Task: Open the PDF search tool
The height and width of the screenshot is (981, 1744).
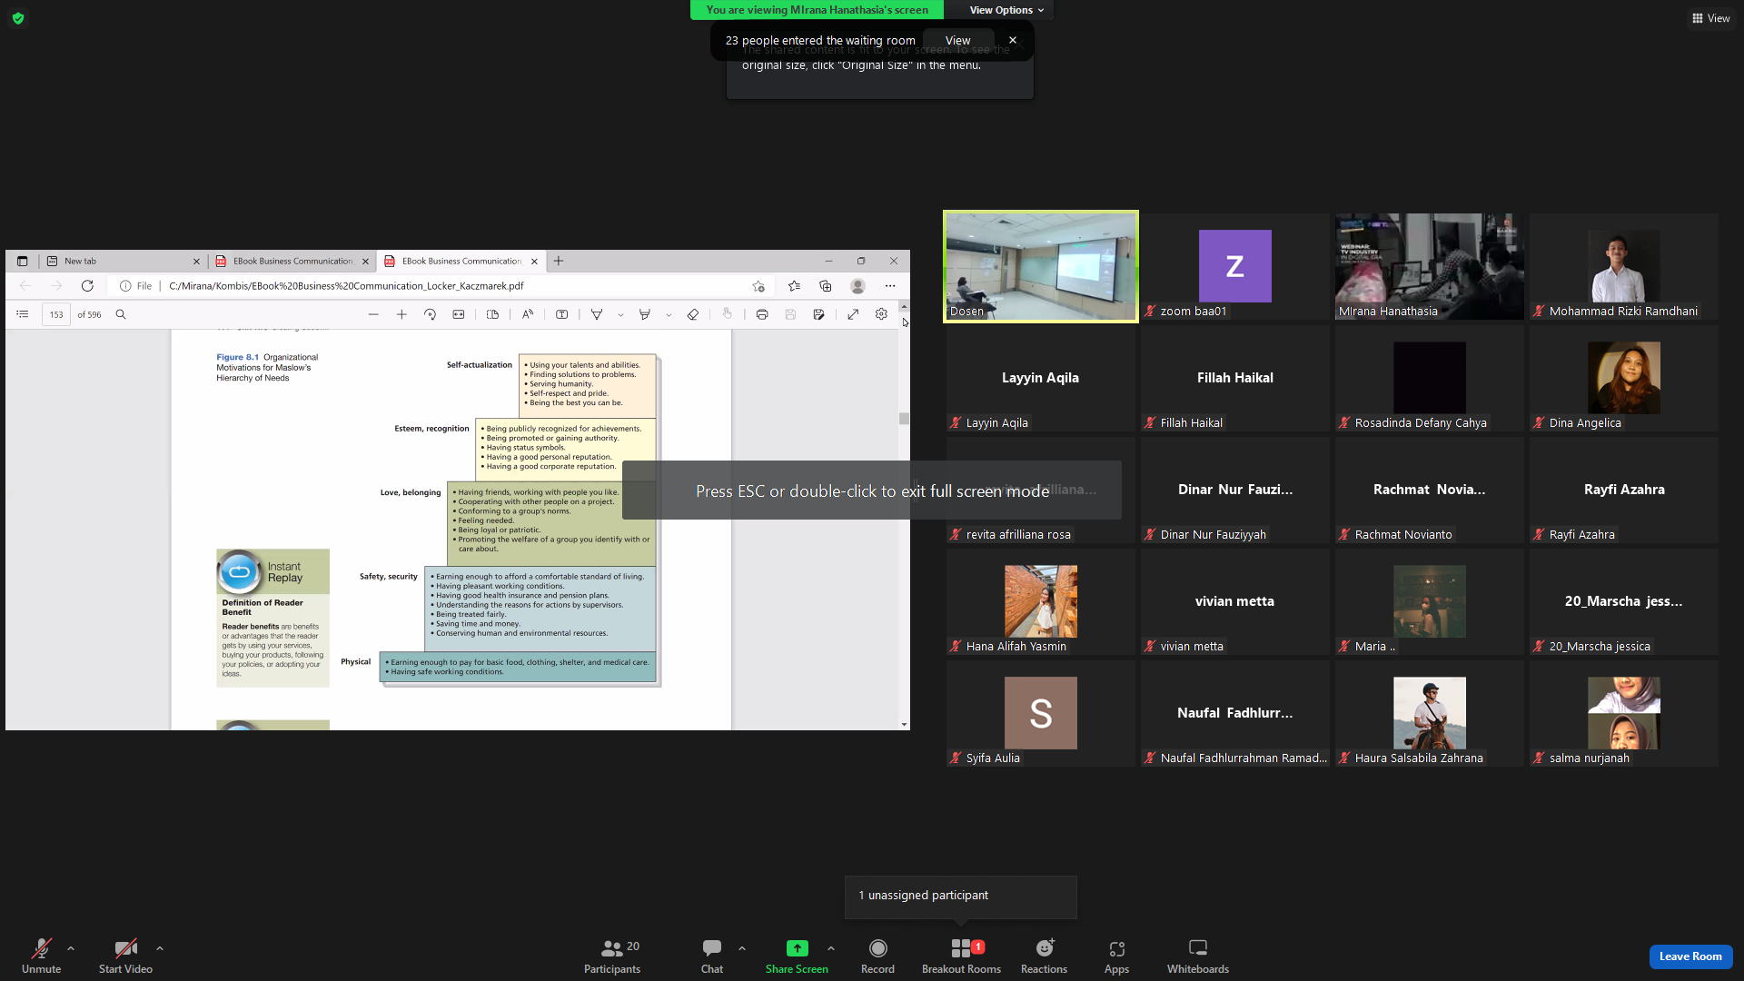Action: pyautogui.click(x=121, y=314)
